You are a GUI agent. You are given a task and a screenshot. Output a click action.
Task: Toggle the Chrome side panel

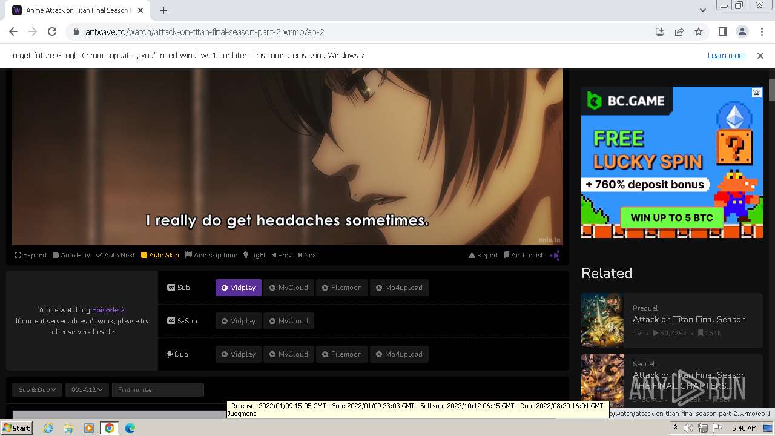coord(722,32)
